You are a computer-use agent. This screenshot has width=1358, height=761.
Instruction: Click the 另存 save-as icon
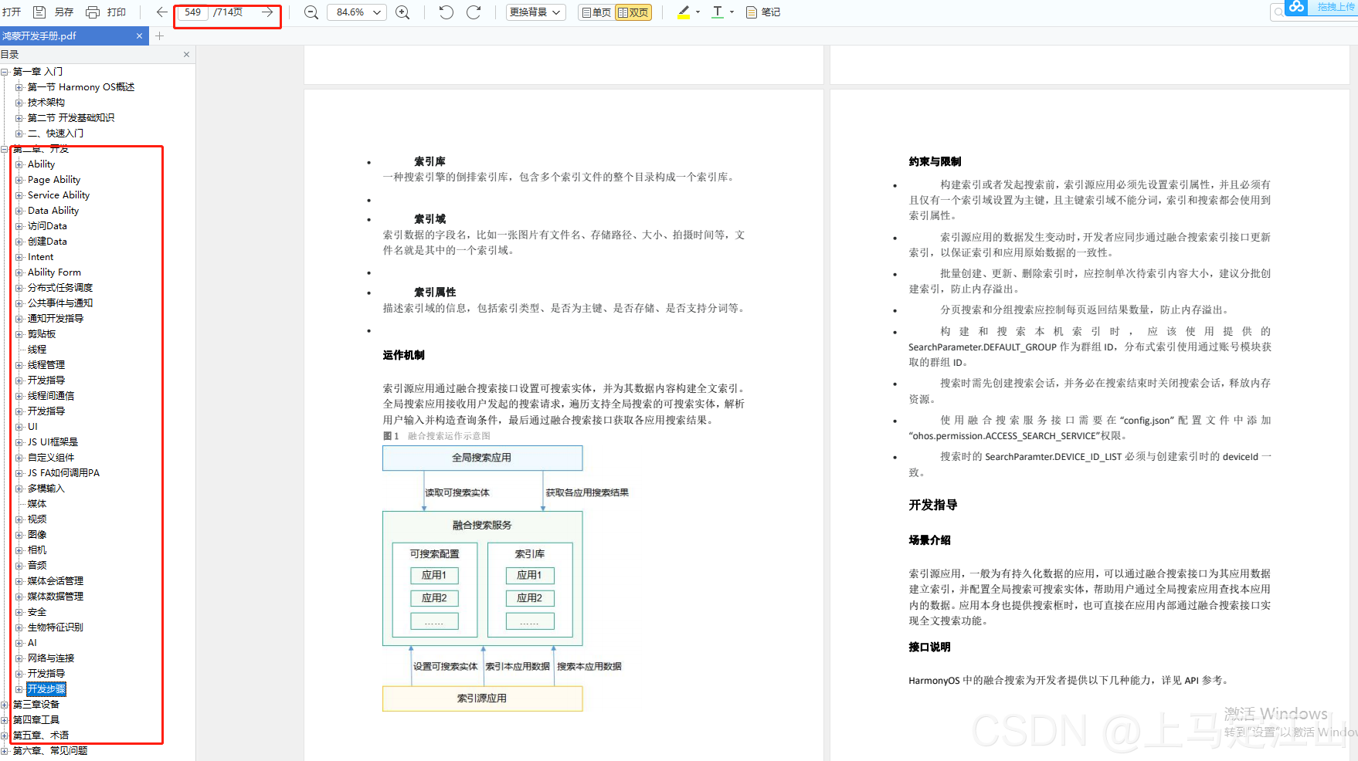39,12
